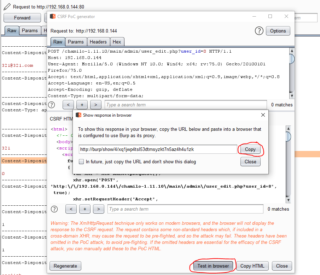Image resolution: width=320 pixels, height=275 pixels.
Task: Click the orange XmlHttpRequest warning text
Action: [169, 236]
